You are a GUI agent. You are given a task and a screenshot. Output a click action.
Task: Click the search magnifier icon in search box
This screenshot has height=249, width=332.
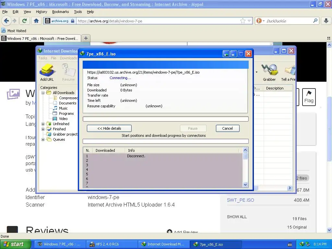tap(315, 21)
